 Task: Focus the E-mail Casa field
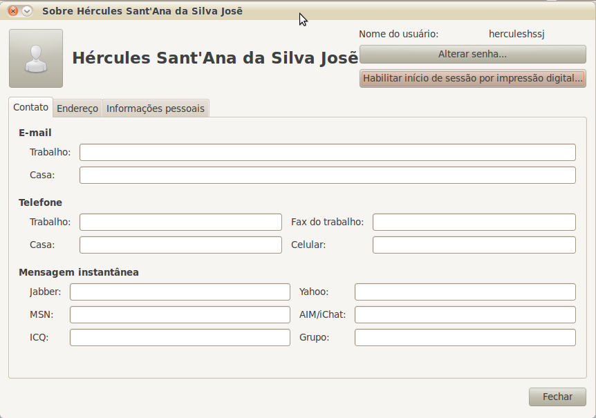tap(328, 175)
